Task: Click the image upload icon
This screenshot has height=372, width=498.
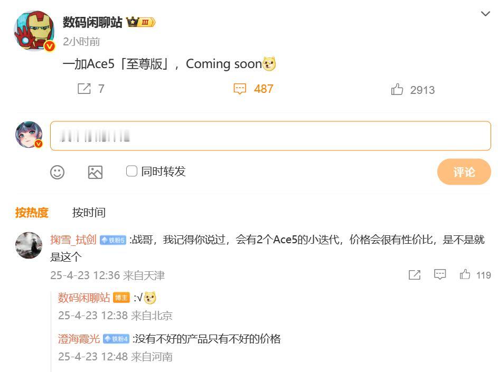Action: coord(95,173)
